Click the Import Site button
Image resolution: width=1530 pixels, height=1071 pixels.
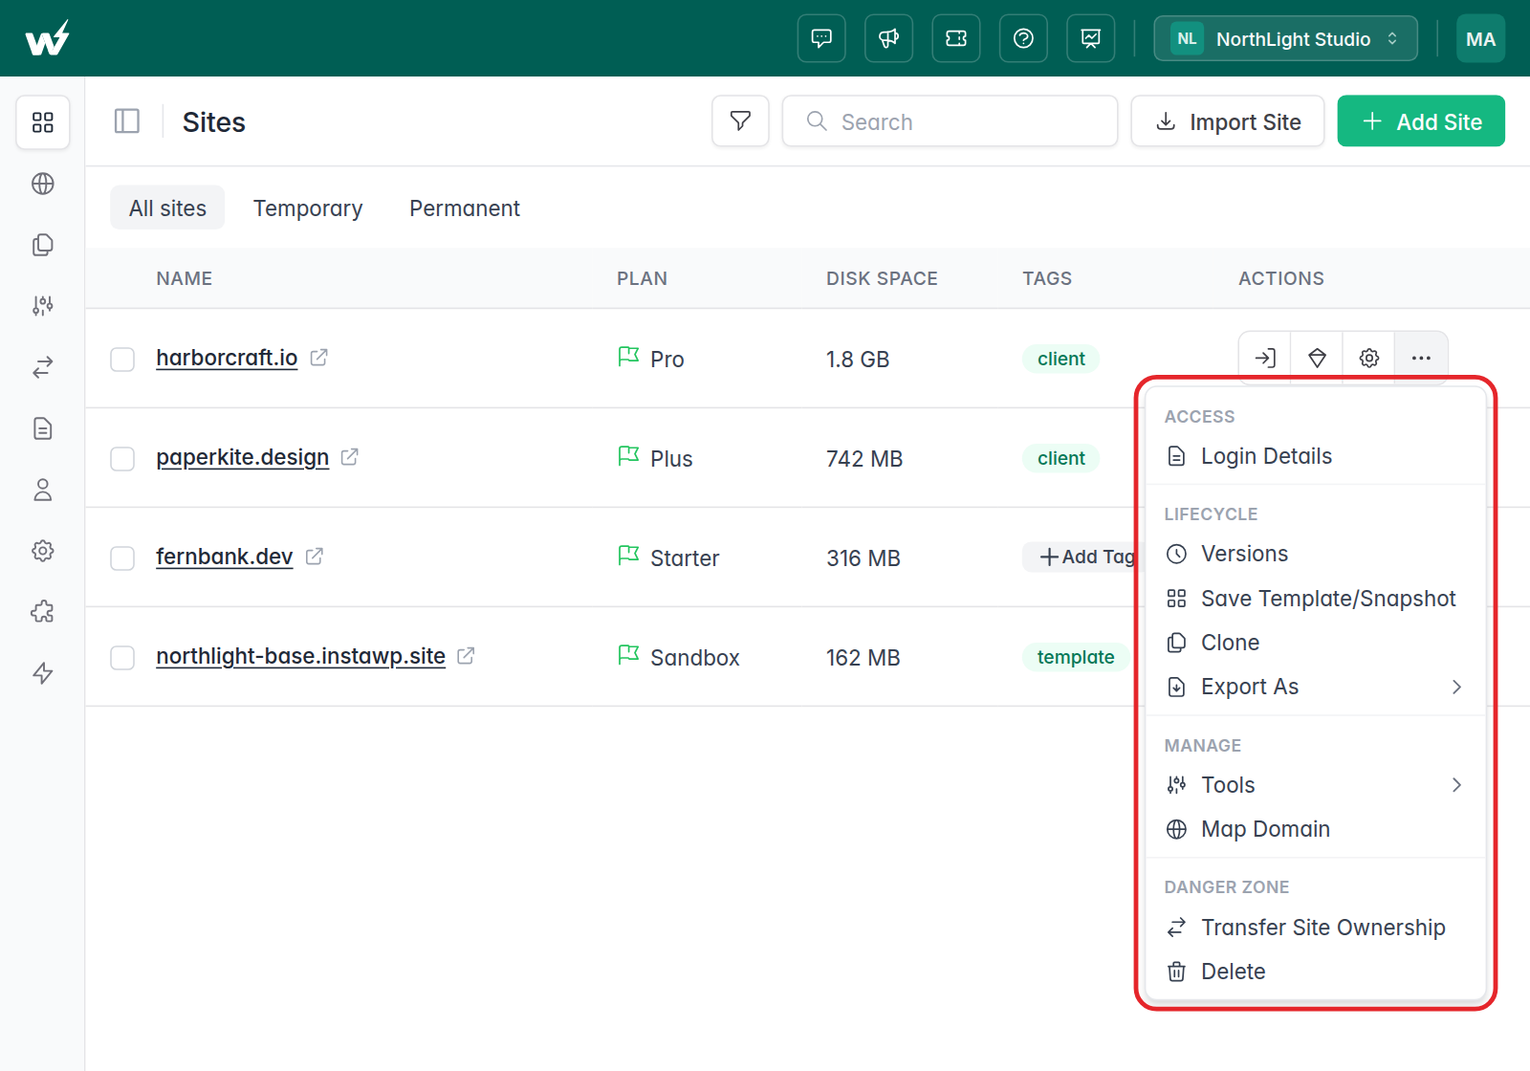click(x=1228, y=121)
